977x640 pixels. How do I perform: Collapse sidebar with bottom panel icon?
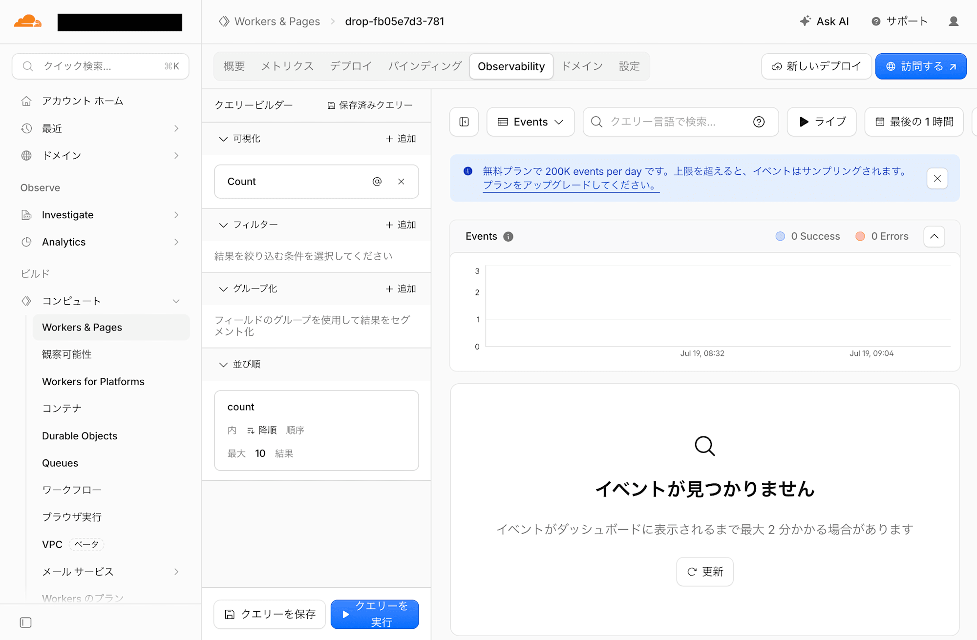[26, 622]
